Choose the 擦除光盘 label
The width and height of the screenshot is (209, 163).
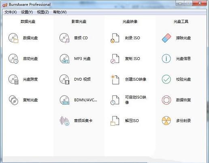(183, 38)
